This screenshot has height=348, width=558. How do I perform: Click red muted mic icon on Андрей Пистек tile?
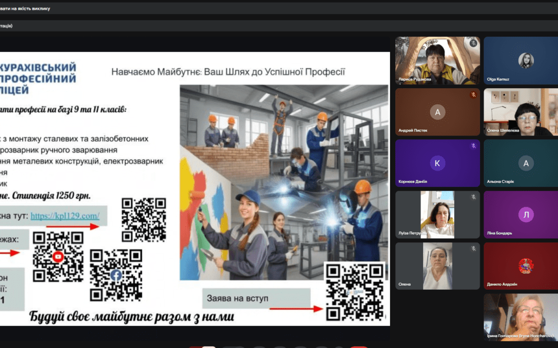(473, 95)
